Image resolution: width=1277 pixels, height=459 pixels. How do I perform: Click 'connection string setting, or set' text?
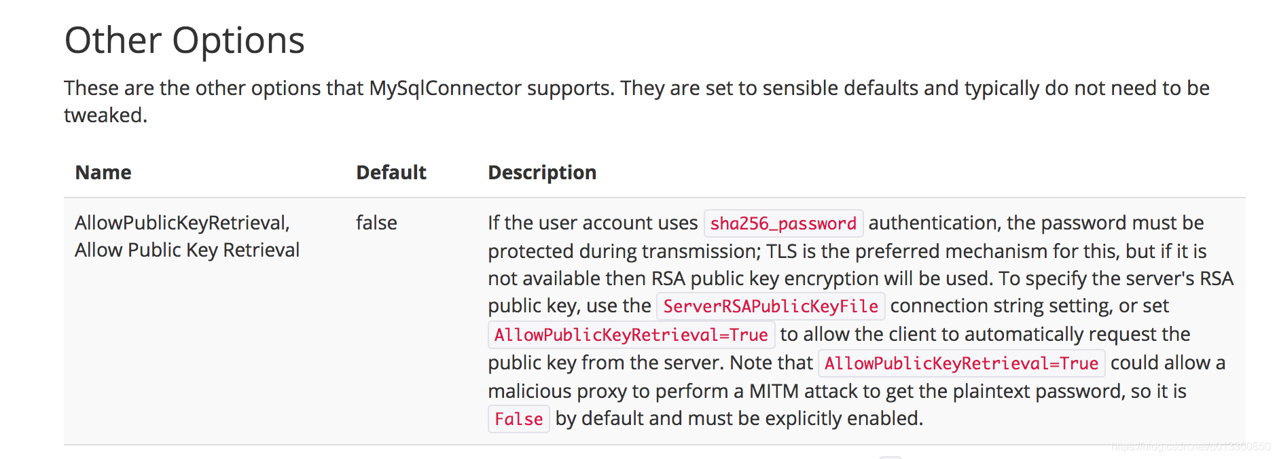tap(1030, 306)
